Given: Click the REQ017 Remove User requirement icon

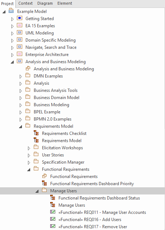Looking at the screenshot, I should pos(53,226).
